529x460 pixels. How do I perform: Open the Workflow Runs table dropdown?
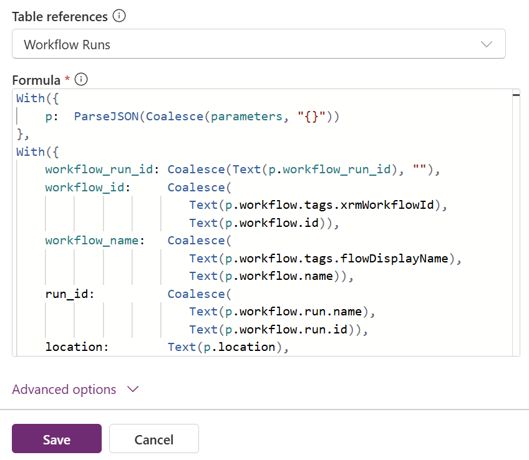pyautogui.click(x=258, y=45)
